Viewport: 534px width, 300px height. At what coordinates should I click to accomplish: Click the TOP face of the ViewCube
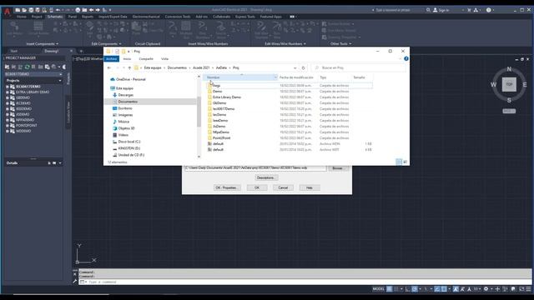(x=509, y=84)
